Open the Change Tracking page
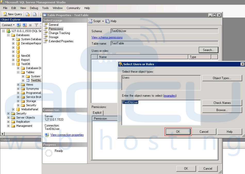The height and width of the screenshot is (174, 245). point(59,33)
